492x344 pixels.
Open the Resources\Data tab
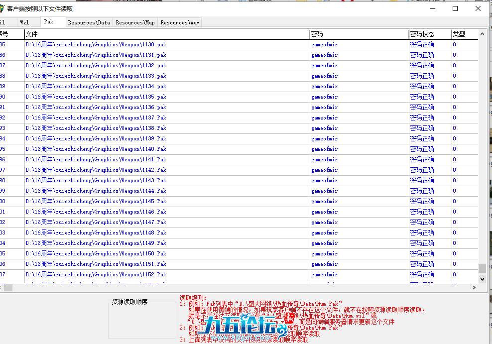89,22
